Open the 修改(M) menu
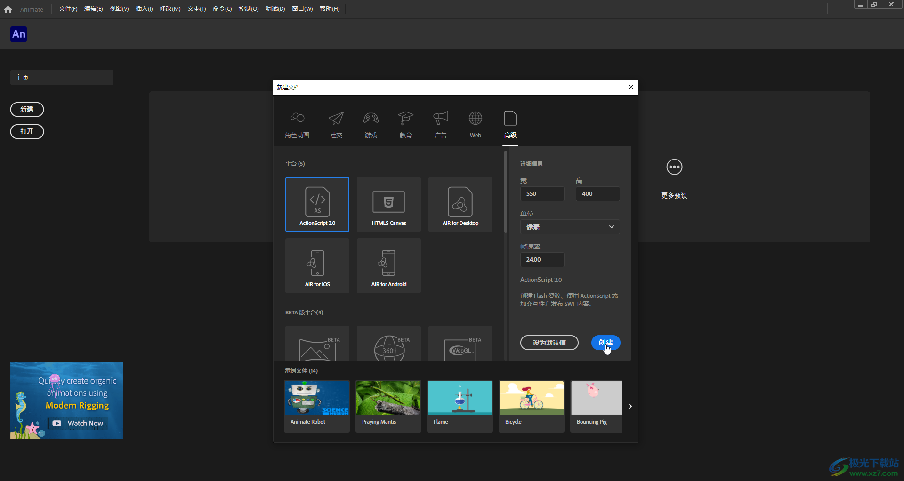This screenshot has width=904, height=481. point(170,9)
